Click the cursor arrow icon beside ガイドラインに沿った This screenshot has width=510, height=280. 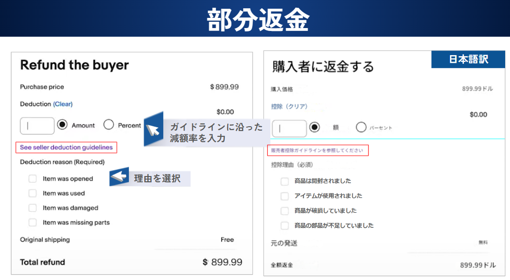pos(153,130)
